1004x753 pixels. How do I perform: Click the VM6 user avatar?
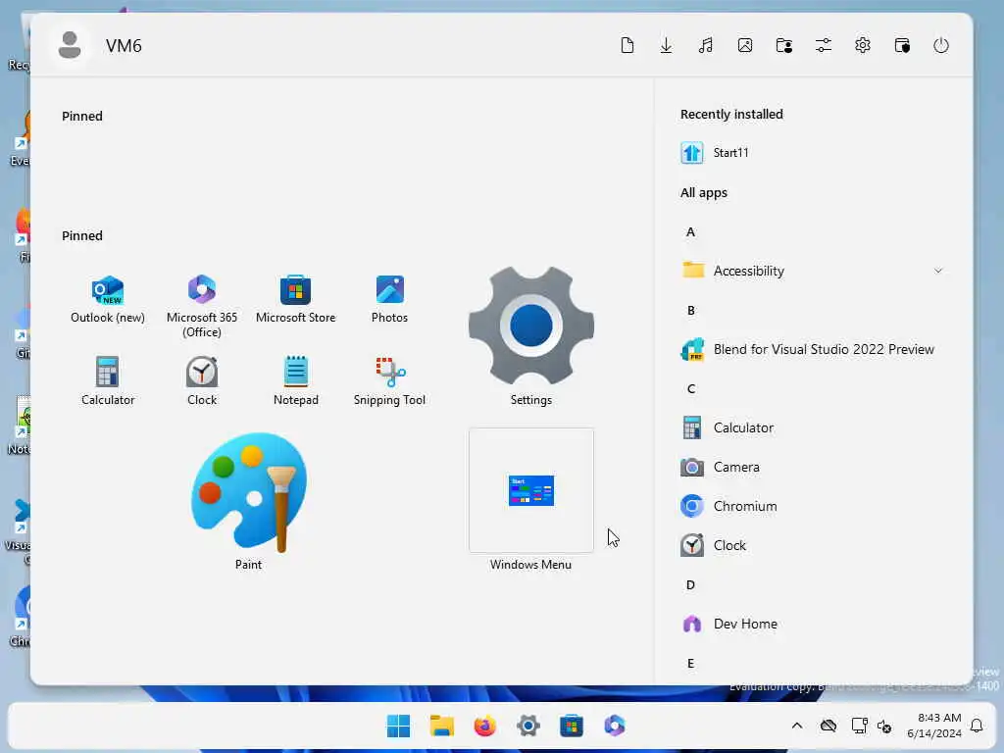[70, 45]
